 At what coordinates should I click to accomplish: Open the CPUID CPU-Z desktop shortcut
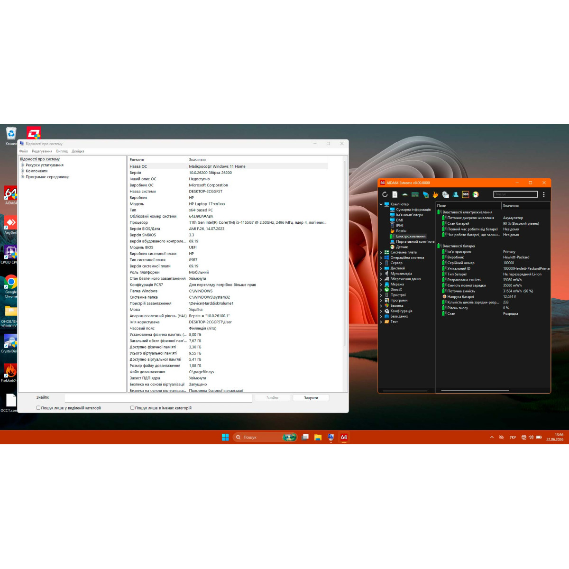pos(9,255)
